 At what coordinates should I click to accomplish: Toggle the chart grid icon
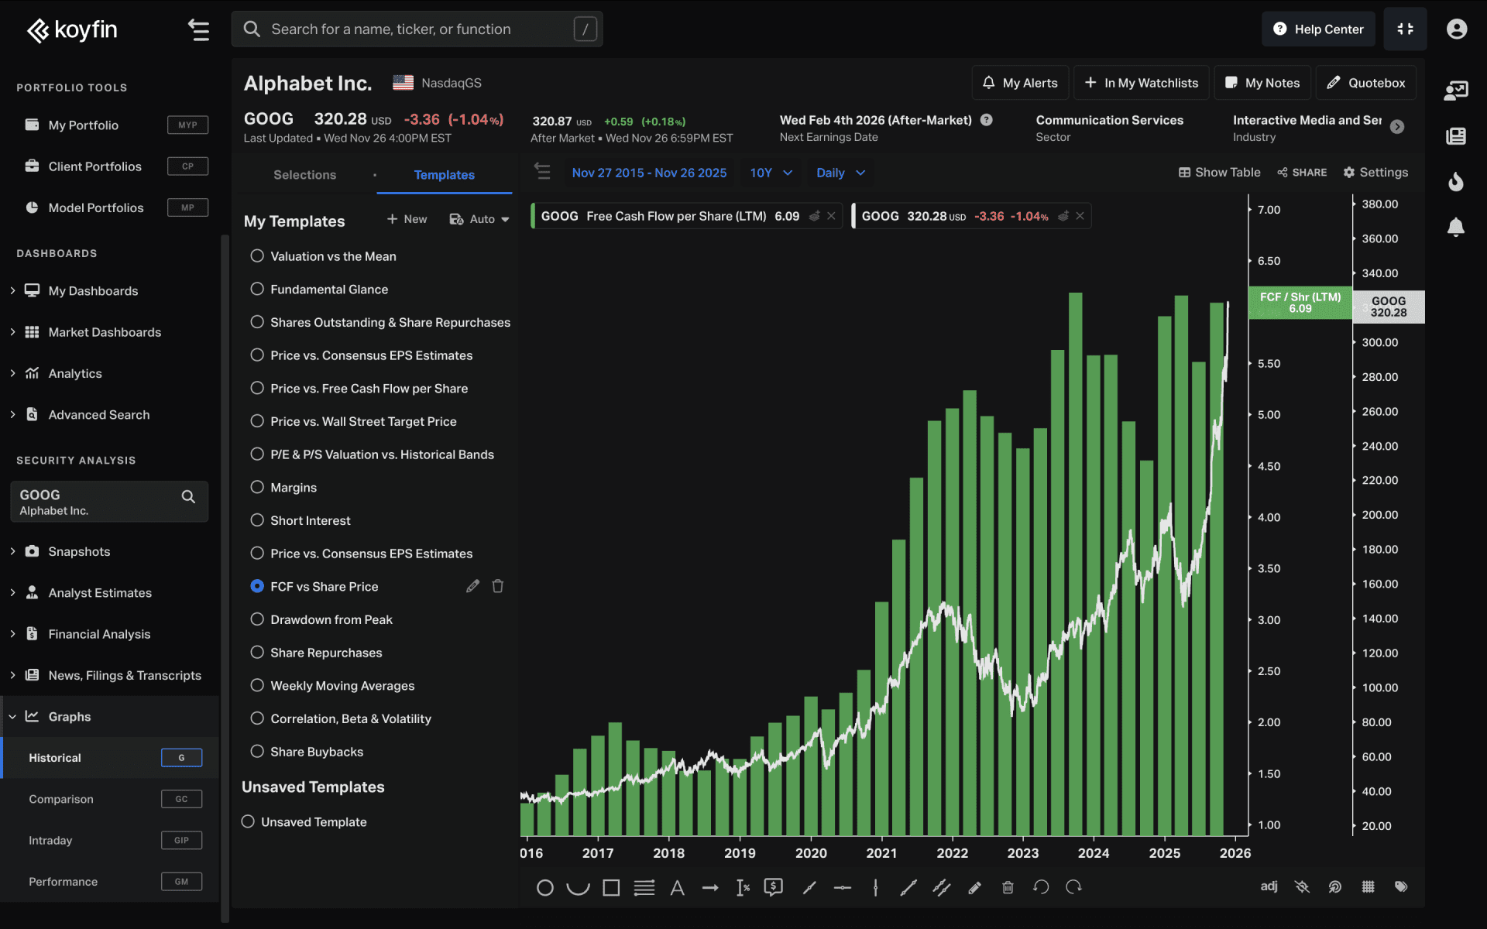point(1368,887)
